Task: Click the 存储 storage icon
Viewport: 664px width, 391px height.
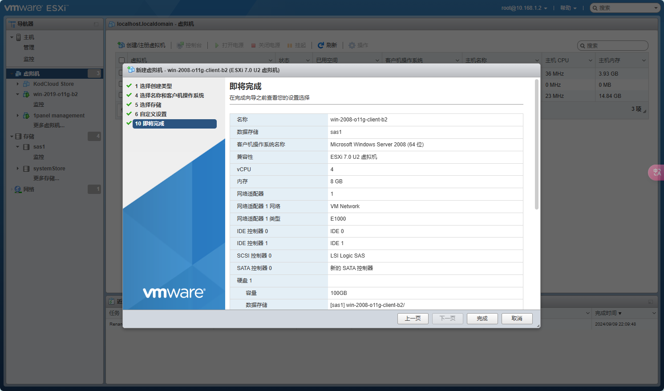Action: [x=18, y=137]
